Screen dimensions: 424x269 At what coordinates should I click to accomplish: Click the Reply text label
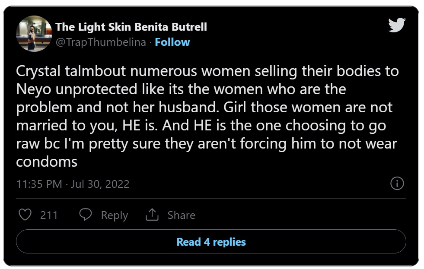(x=115, y=215)
